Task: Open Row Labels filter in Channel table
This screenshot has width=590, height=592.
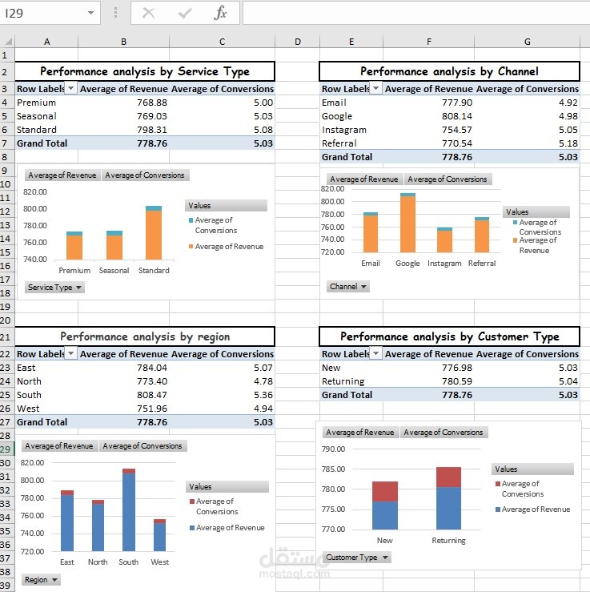Action: coord(375,89)
